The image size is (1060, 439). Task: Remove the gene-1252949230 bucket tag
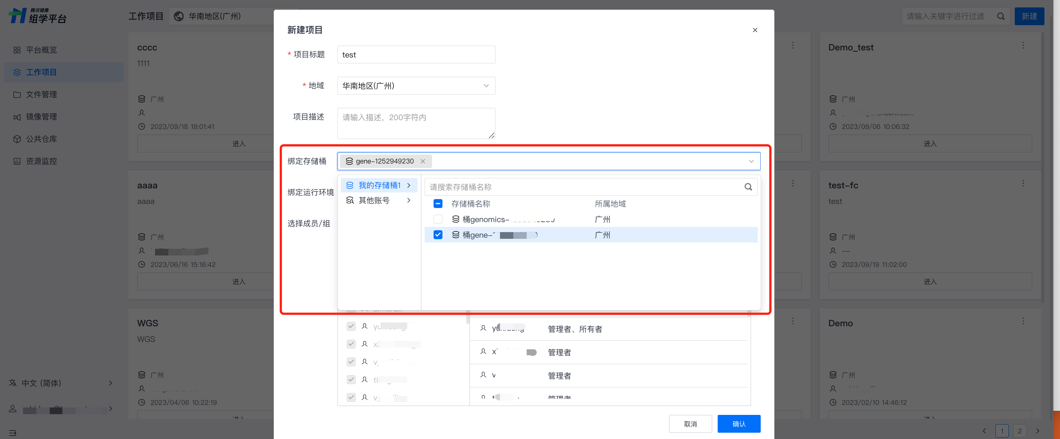(422, 161)
